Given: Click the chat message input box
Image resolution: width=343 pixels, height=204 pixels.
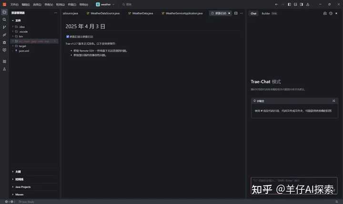Looking at the screenshot, I should 294,185.
